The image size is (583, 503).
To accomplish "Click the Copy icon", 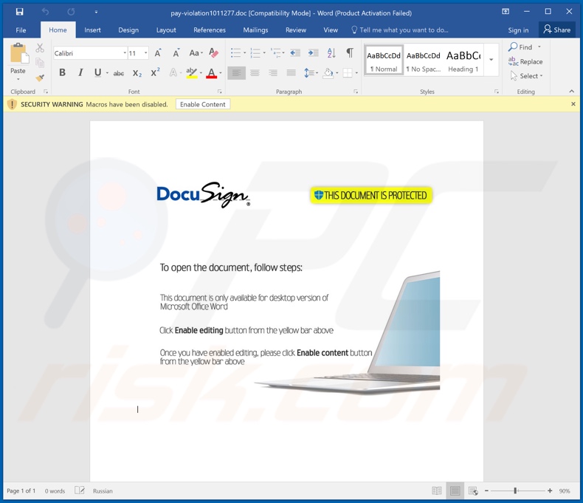I will (40, 63).
